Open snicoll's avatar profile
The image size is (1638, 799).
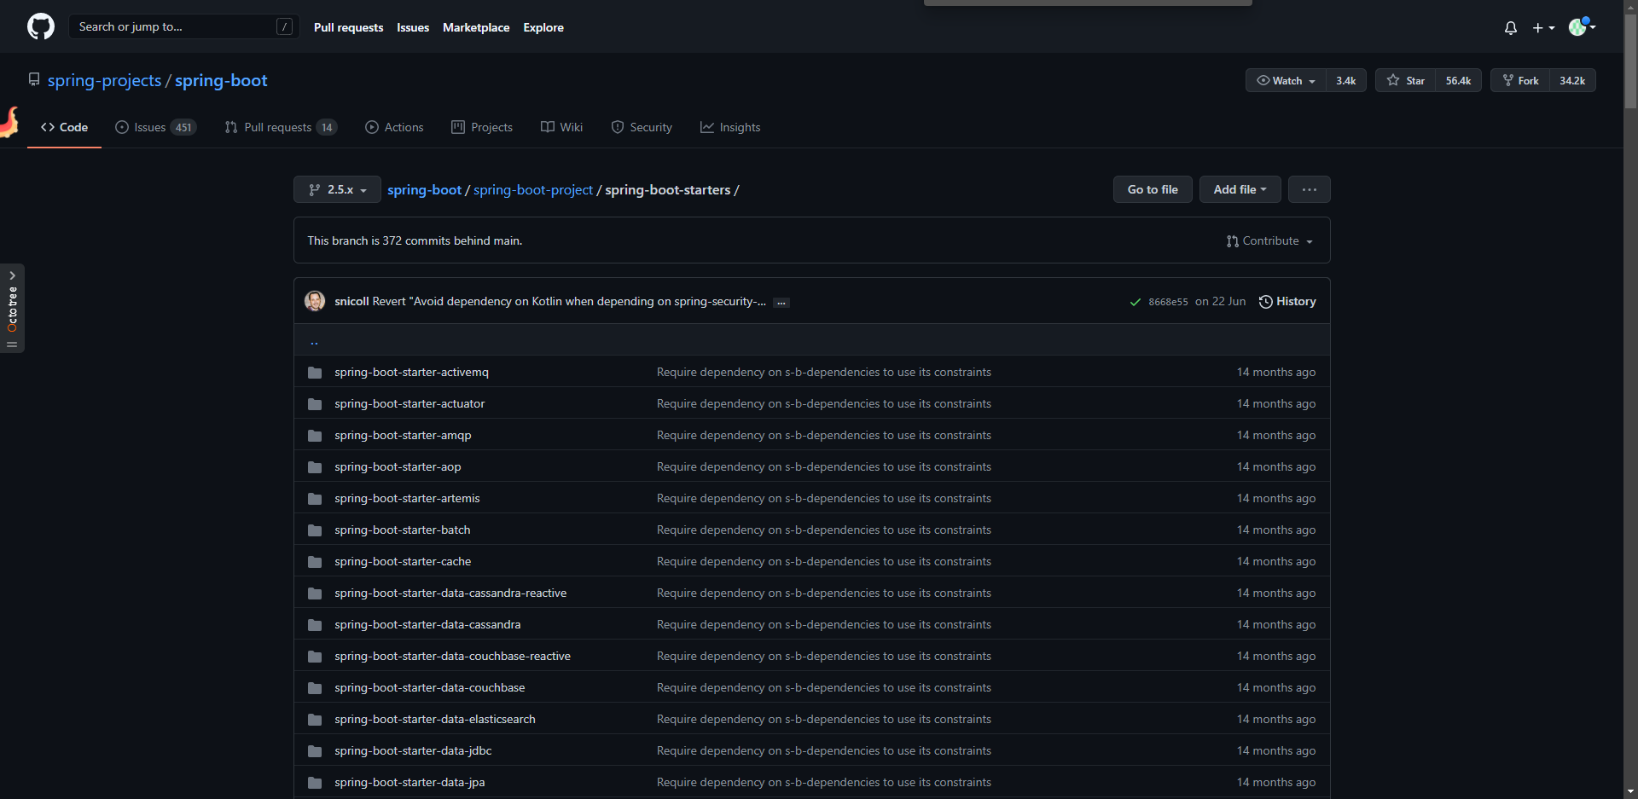[x=315, y=301]
